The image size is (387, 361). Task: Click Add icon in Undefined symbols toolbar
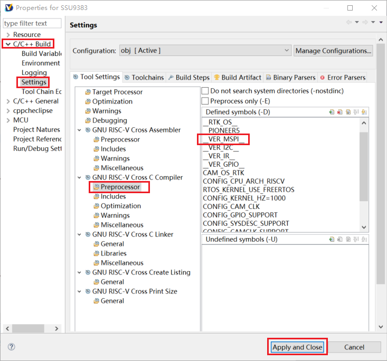tap(331, 240)
